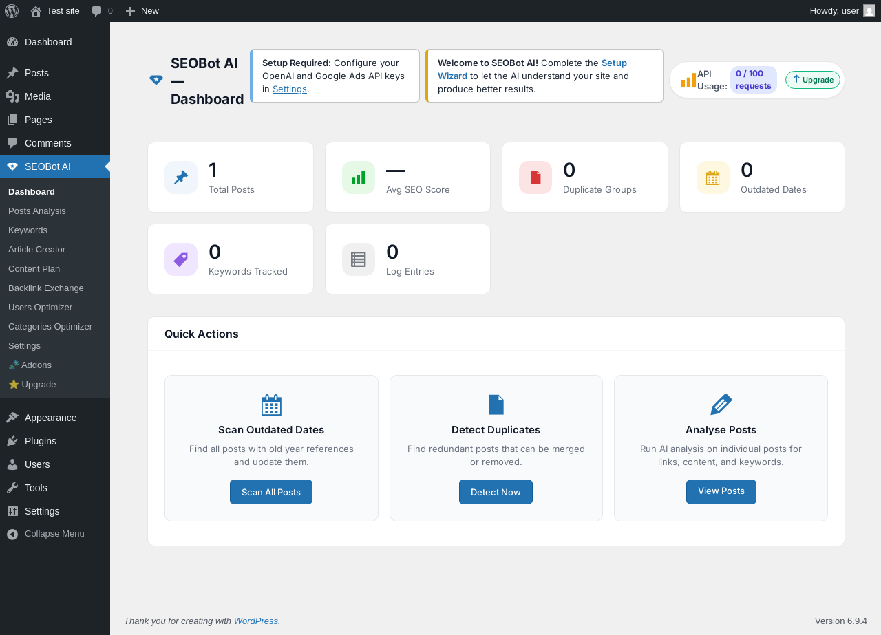Click the Total Posts pin icon
This screenshot has width=881, height=635.
tap(181, 177)
